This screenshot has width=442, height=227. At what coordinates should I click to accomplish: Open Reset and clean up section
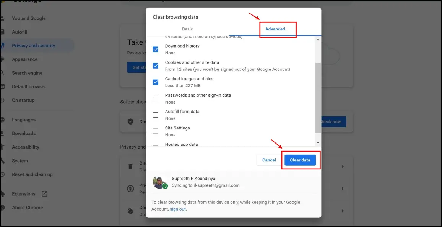32,174
